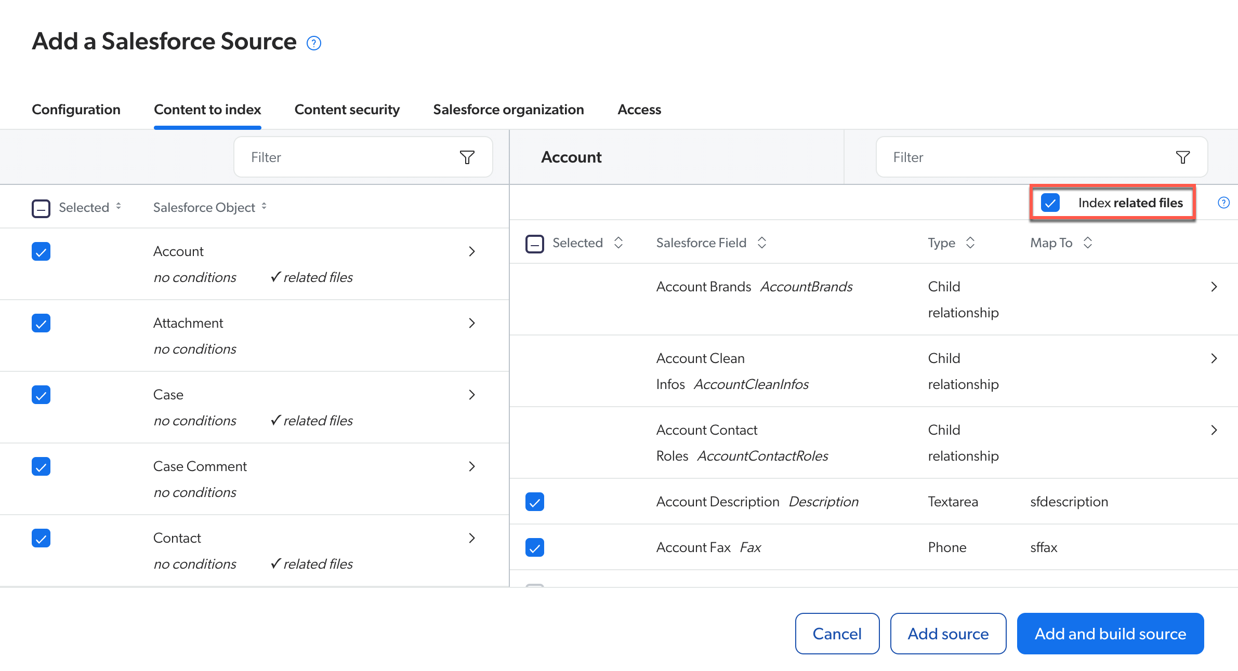Sort fields by Selected column arrows
The width and height of the screenshot is (1238, 671).
[618, 243]
